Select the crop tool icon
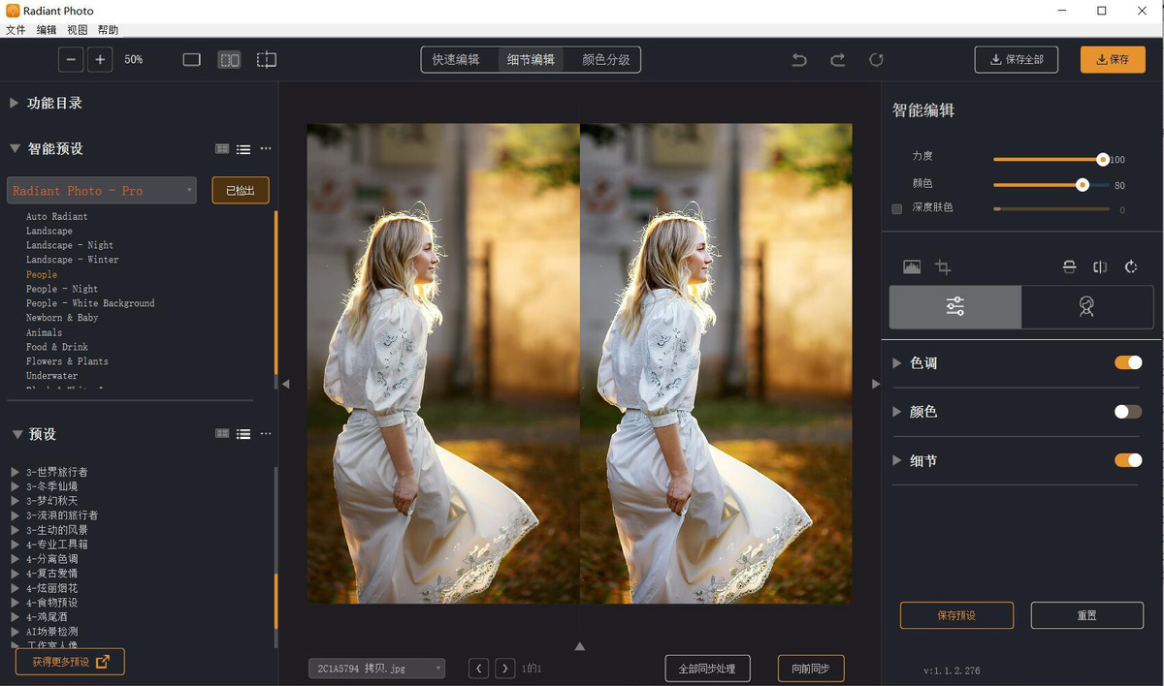The image size is (1164, 686). coord(942,266)
